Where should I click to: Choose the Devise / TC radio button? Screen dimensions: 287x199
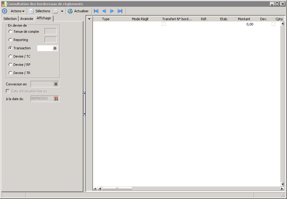(x=11, y=56)
